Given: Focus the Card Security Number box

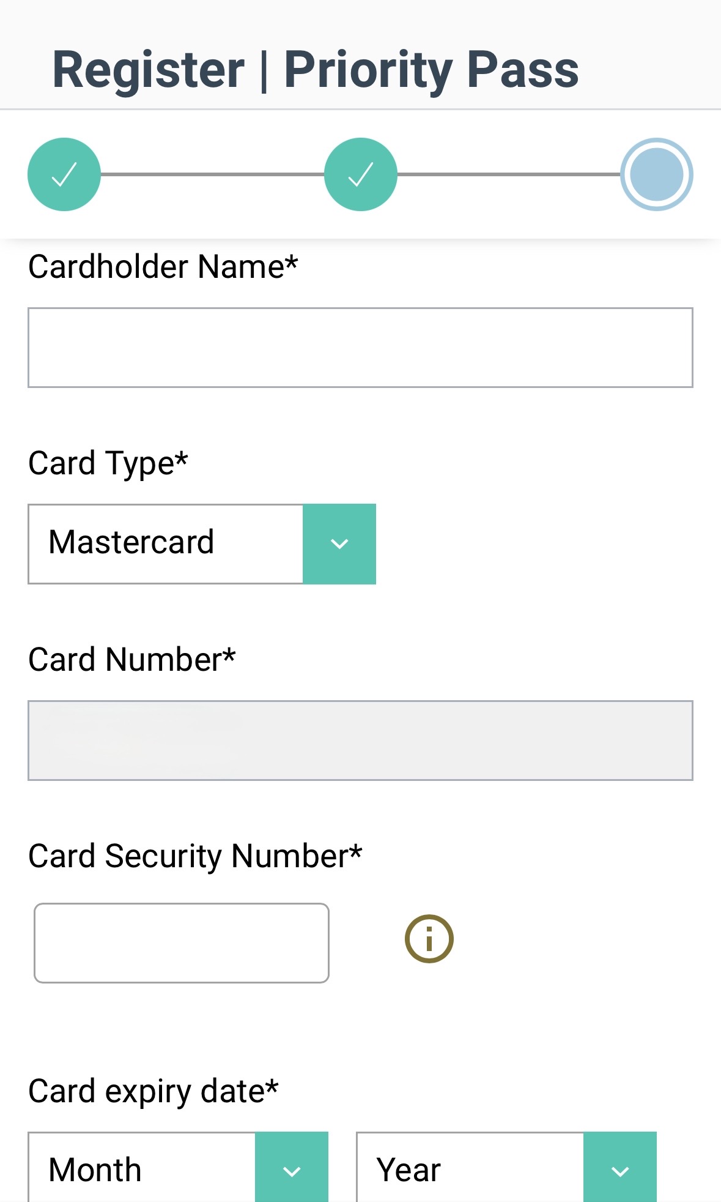Looking at the screenshot, I should click(x=182, y=943).
